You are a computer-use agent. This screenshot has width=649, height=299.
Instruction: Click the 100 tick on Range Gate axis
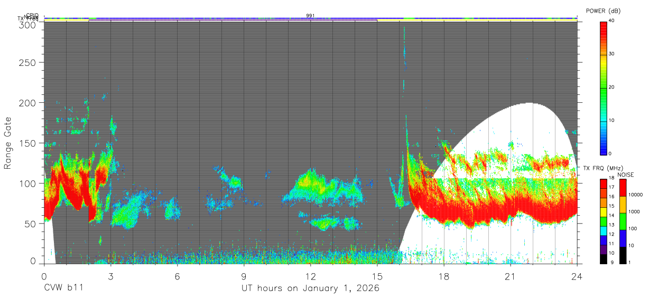click(28, 183)
